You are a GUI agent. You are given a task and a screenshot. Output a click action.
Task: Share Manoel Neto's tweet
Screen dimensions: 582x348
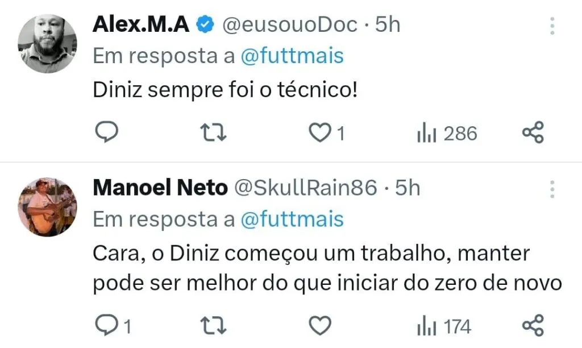[x=533, y=326]
